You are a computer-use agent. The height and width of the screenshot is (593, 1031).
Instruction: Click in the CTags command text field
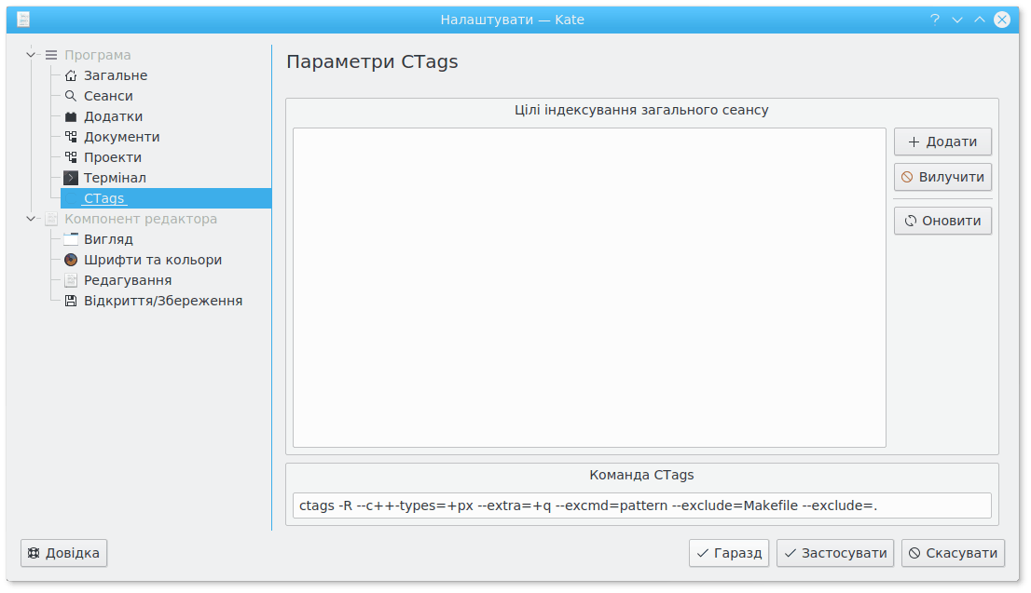click(x=640, y=505)
